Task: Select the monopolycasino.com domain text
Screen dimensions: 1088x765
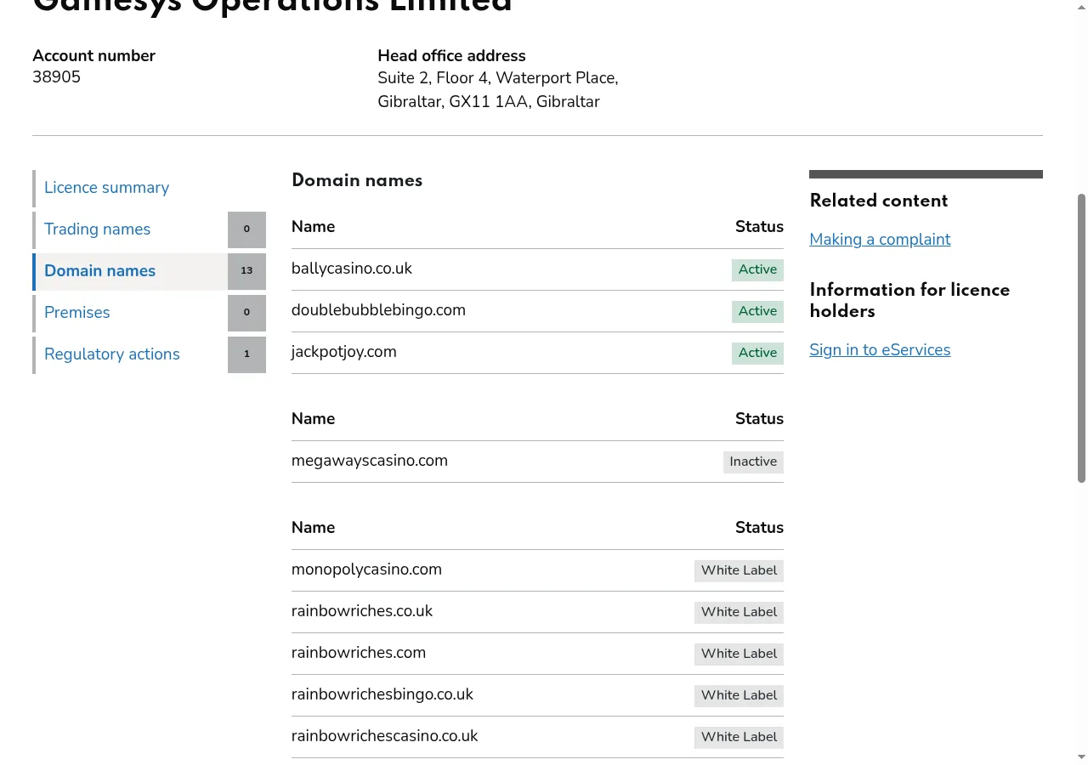Action: [366, 569]
